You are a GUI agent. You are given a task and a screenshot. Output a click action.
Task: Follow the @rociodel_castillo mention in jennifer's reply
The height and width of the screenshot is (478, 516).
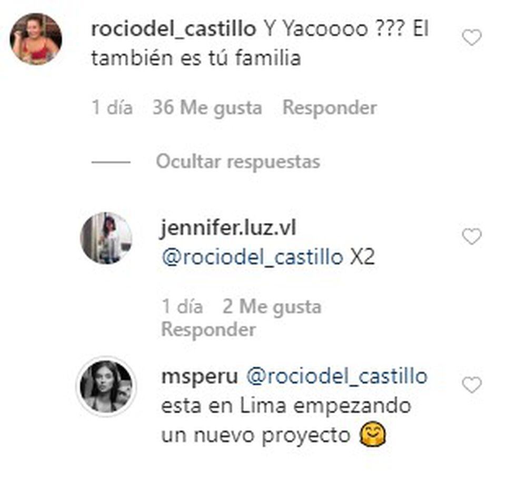252,257
